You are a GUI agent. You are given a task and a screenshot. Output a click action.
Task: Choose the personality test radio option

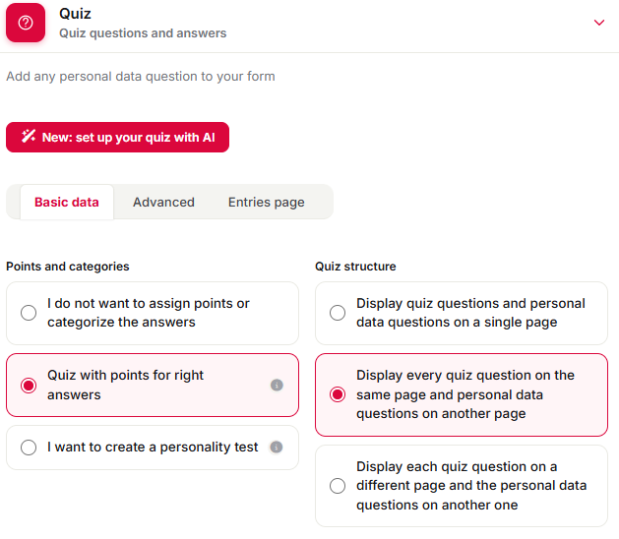(x=29, y=448)
